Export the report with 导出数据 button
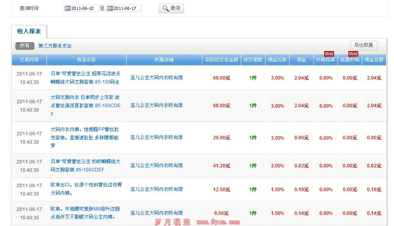 click(363, 45)
